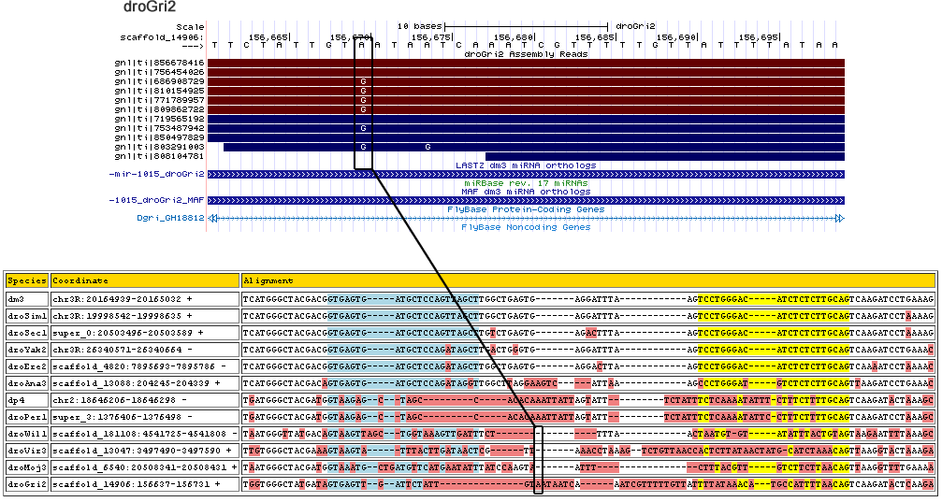Click the strand direction arrow under scaffold_14906
This screenshot has height=502, width=942.
[x=191, y=45]
